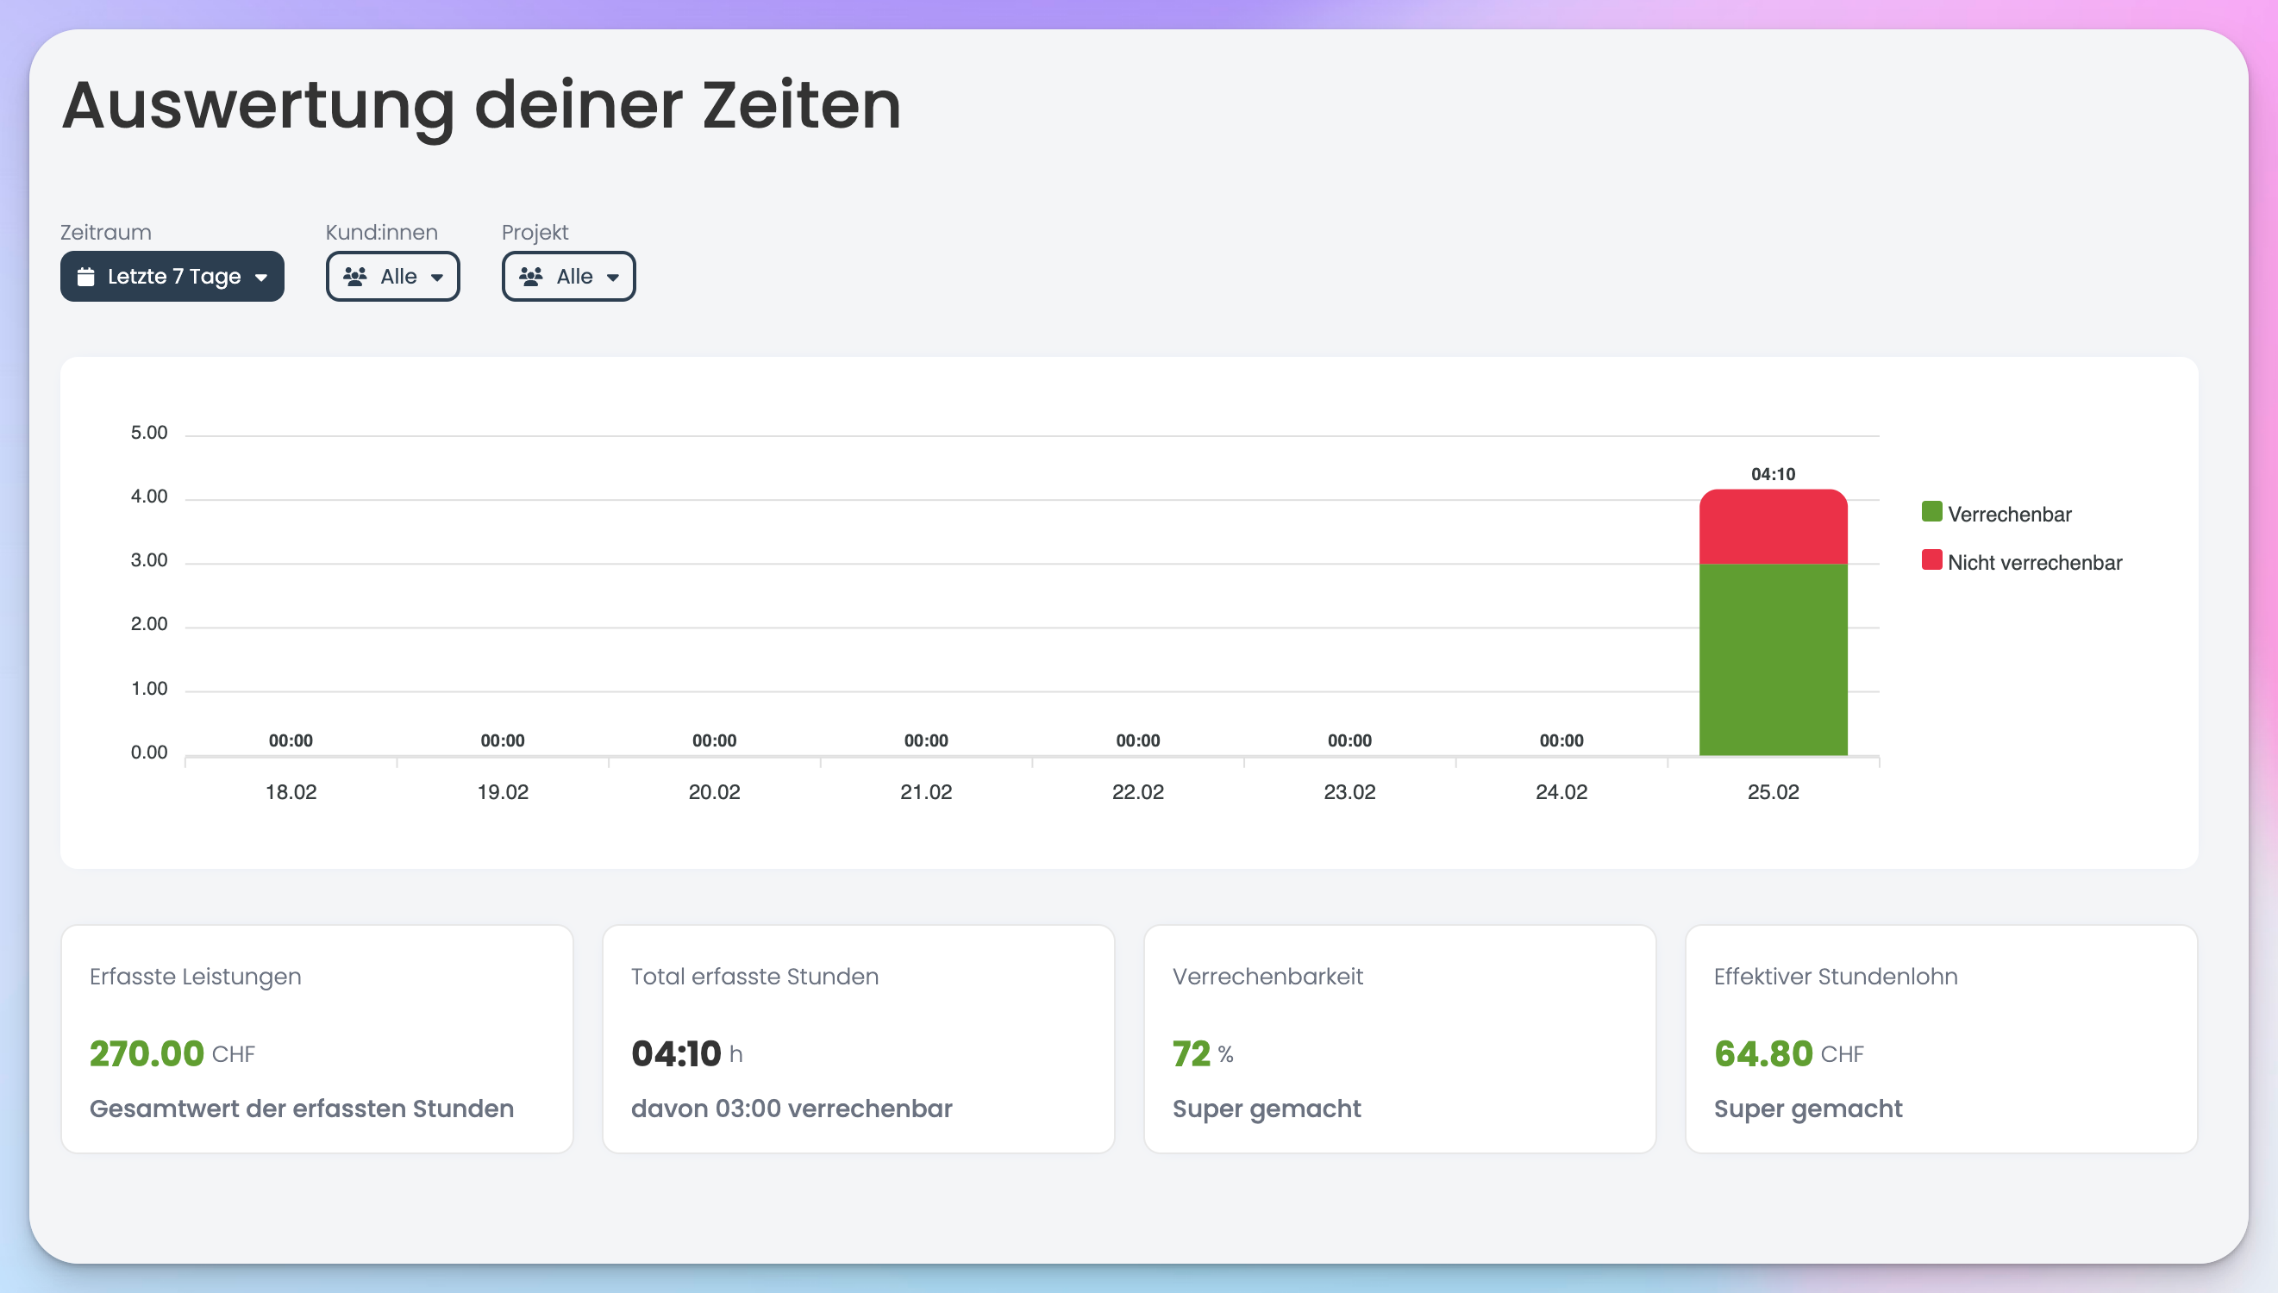This screenshot has width=2278, height=1293.
Task: Click green bar segment for 25.02
Action: tap(1774, 659)
